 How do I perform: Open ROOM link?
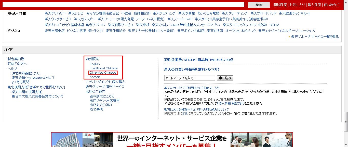point(274,25)
